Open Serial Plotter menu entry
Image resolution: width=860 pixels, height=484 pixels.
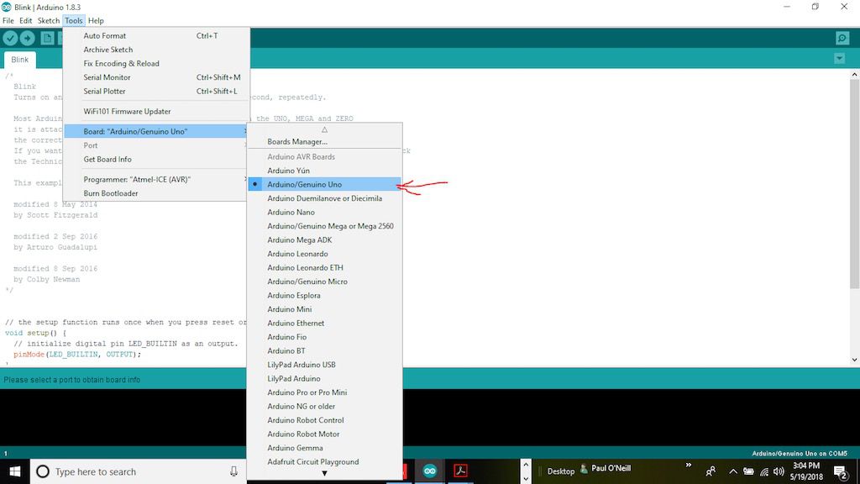point(156,91)
